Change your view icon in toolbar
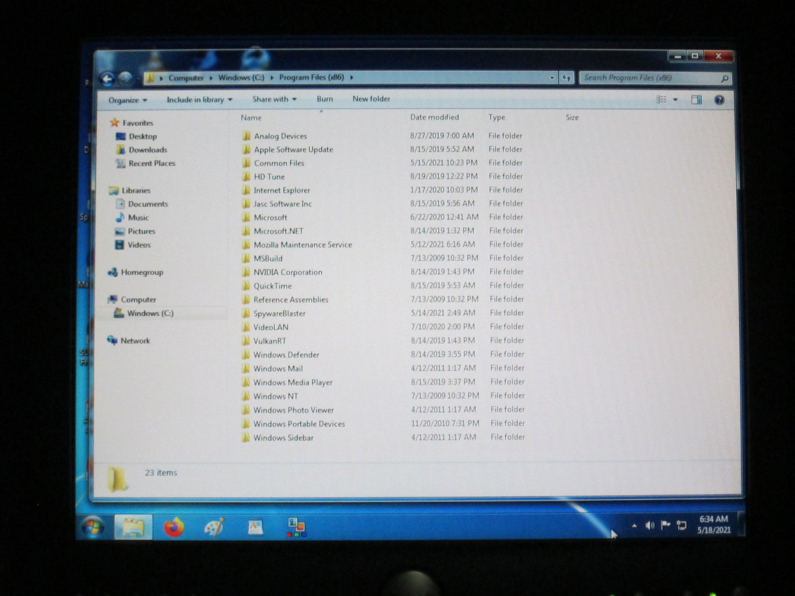795x596 pixels. point(661,99)
